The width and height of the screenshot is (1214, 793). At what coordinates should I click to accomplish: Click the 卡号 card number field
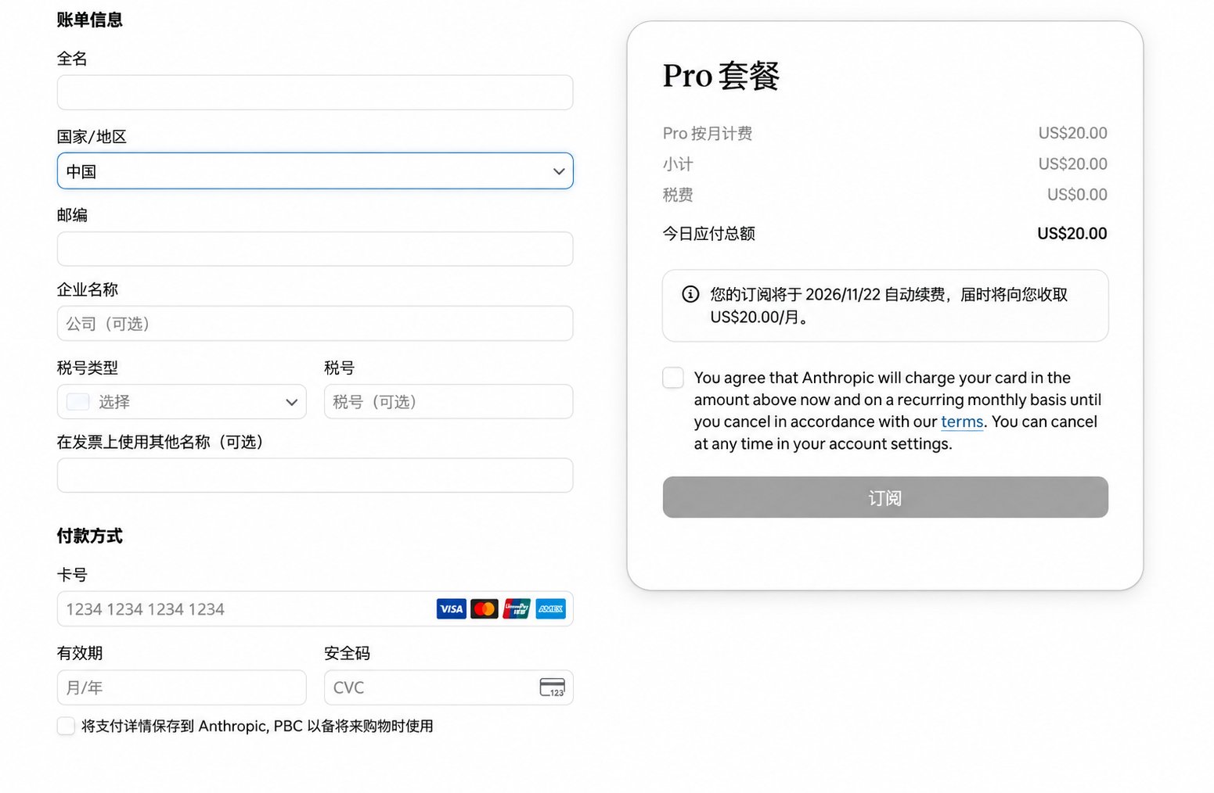[315, 609]
